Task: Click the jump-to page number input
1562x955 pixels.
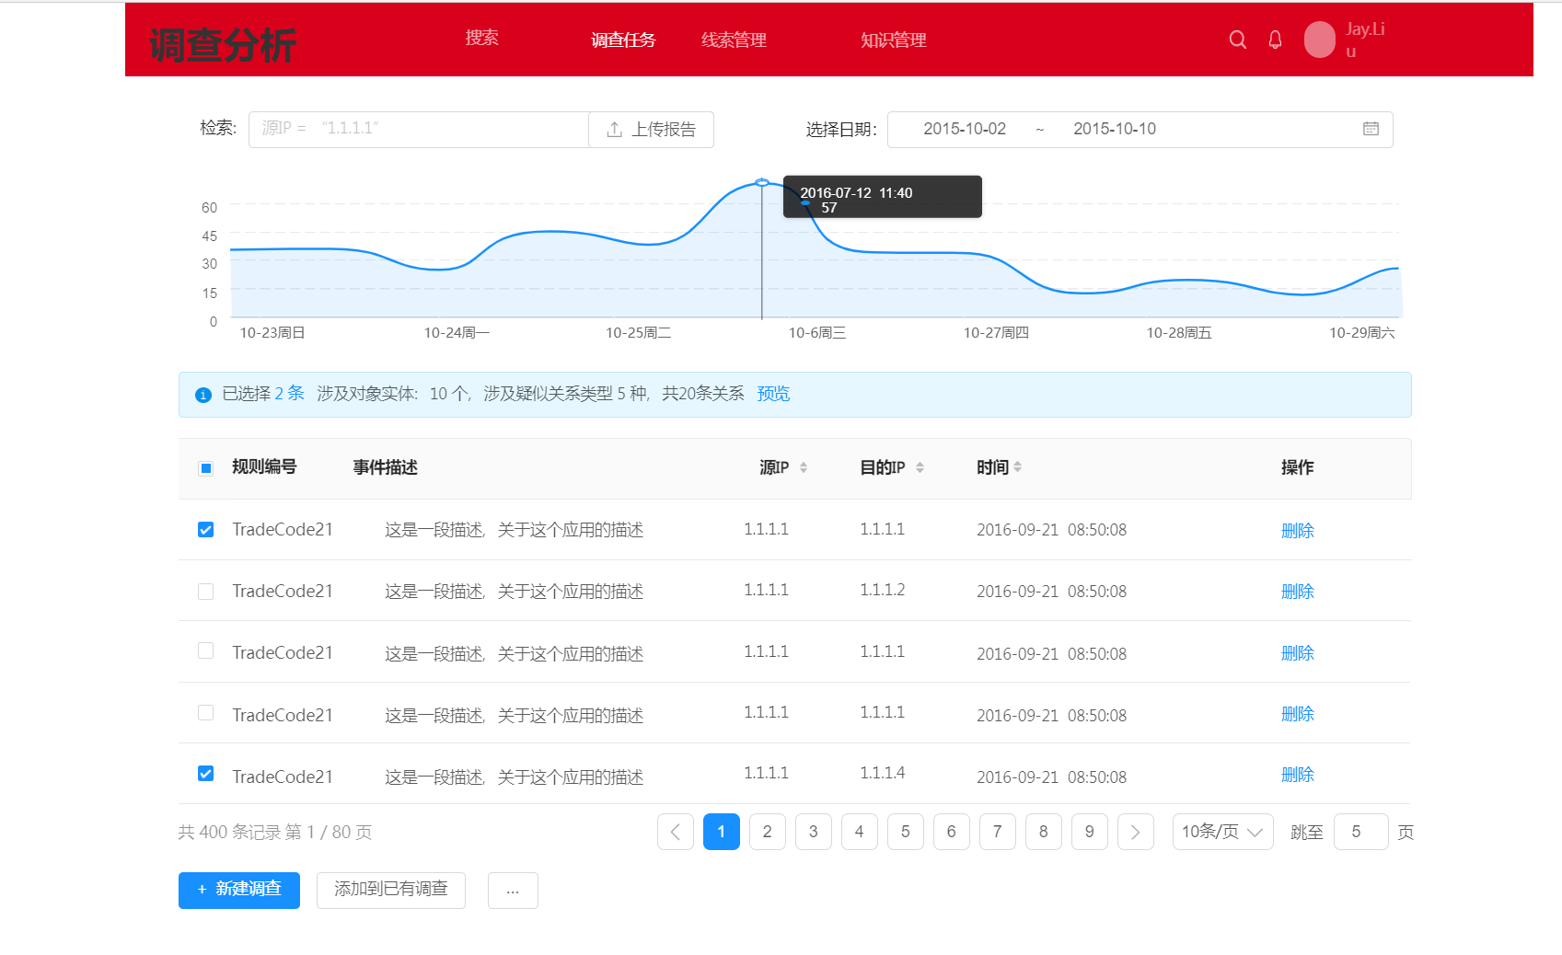Action: point(1360,832)
